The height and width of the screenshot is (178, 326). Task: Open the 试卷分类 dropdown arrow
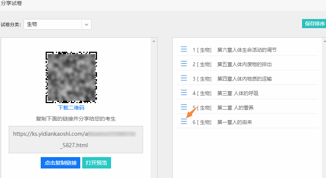86,25
